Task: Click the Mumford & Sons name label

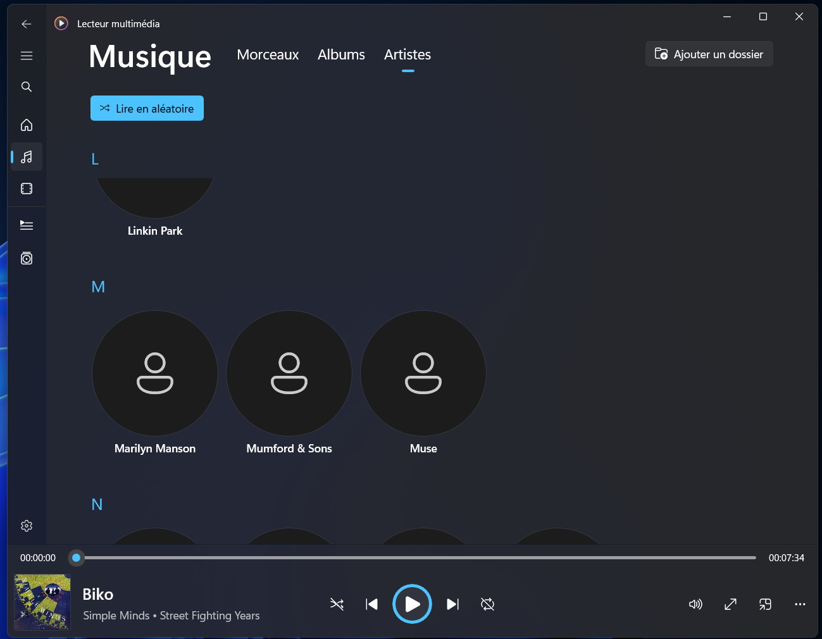Action: [289, 449]
